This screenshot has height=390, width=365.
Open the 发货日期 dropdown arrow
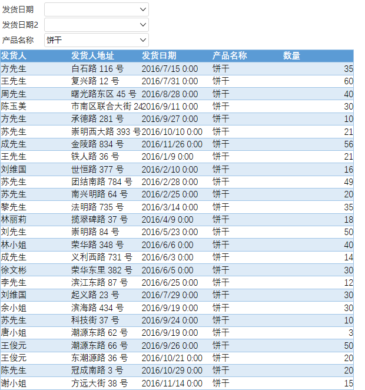(143, 9)
